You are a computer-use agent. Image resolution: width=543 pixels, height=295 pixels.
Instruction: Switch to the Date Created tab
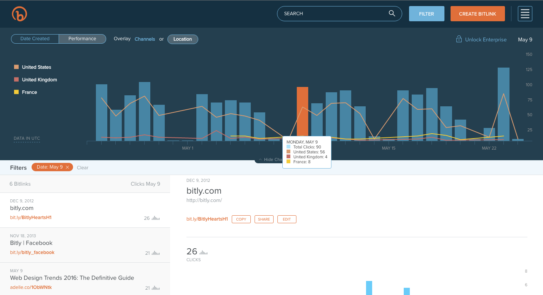coord(35,39)
